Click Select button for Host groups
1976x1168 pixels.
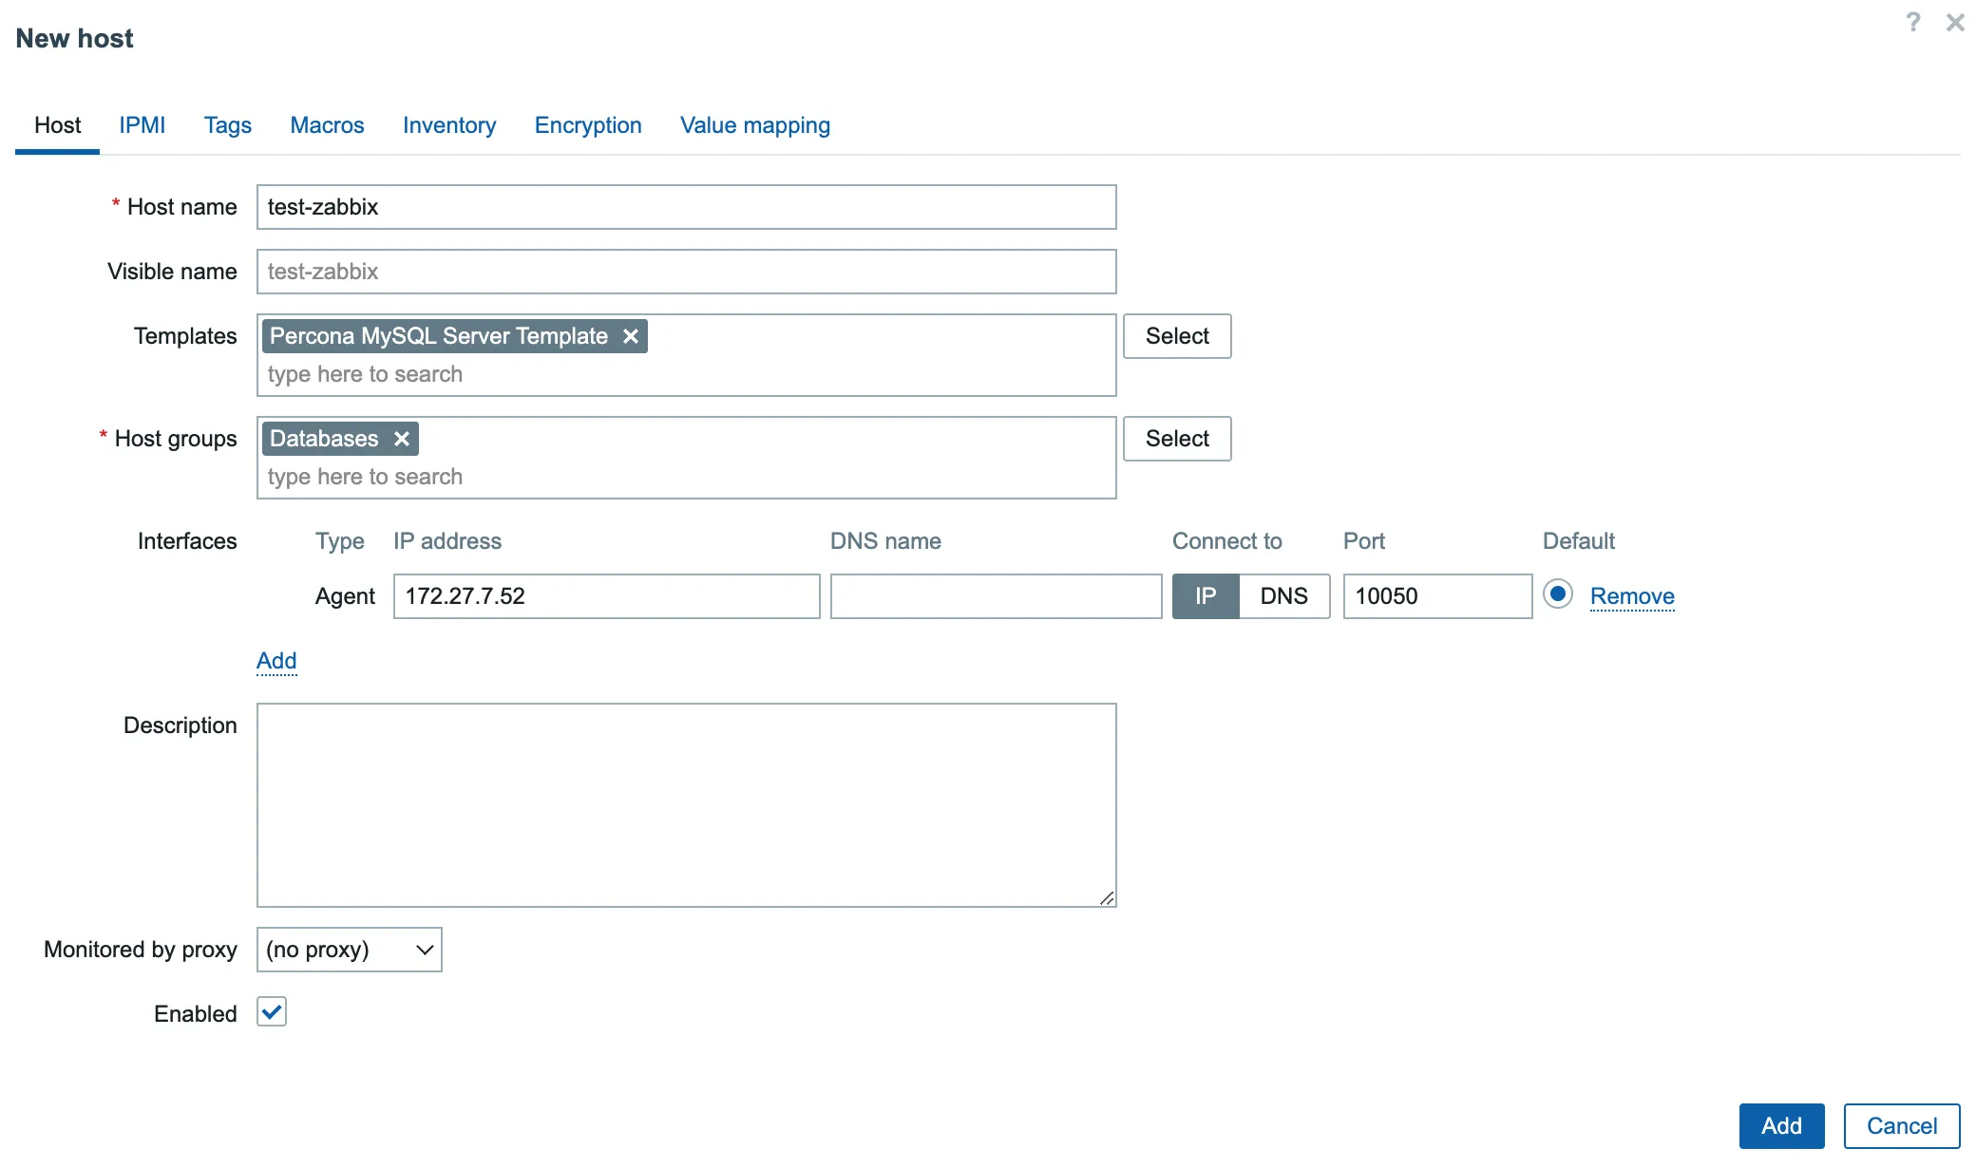[x=1176, y=438]
